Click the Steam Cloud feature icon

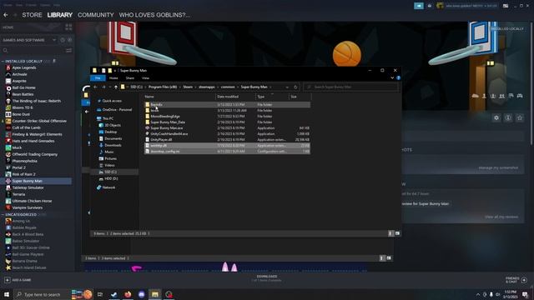point(475,97)
